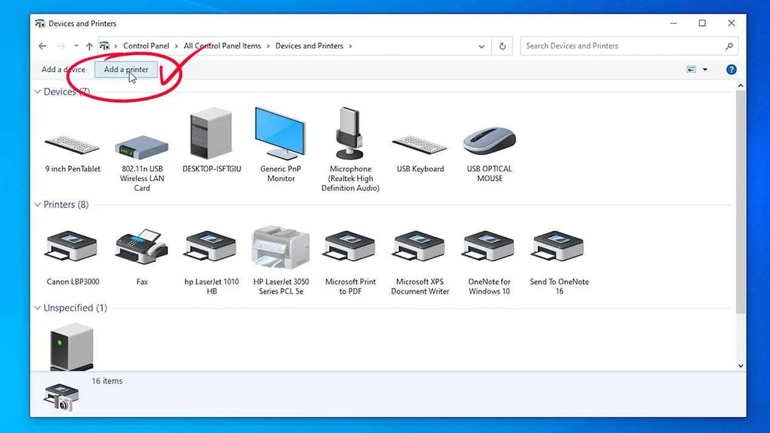Click the Help question mark icon

pos(731,69)
